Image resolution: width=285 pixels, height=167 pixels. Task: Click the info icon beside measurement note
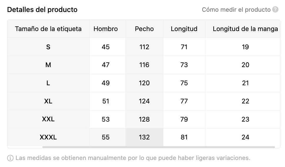(x=10, y=158)
